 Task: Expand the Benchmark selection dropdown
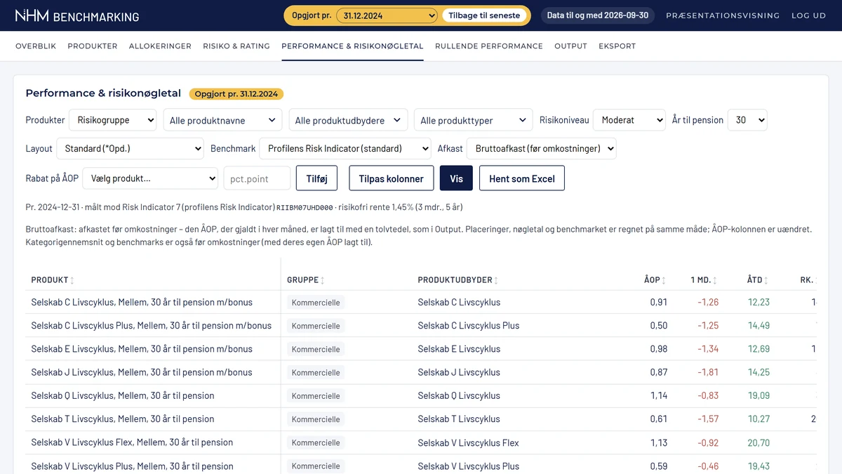345,149
